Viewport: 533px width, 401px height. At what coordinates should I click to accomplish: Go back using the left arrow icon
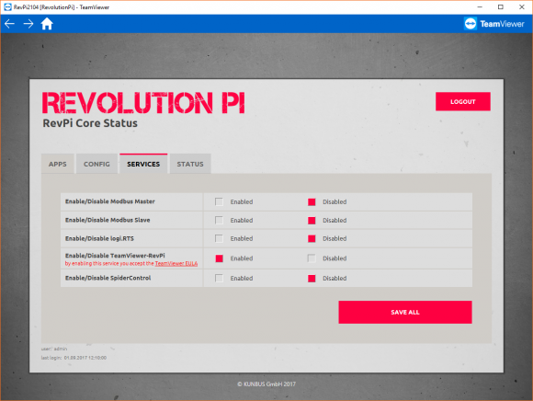click(x=9, y=24)
